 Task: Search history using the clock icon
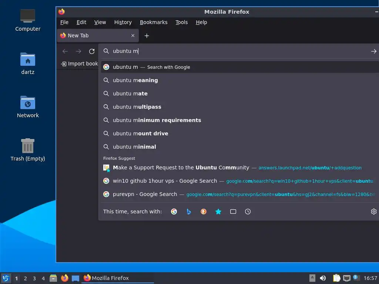(248, 212)
